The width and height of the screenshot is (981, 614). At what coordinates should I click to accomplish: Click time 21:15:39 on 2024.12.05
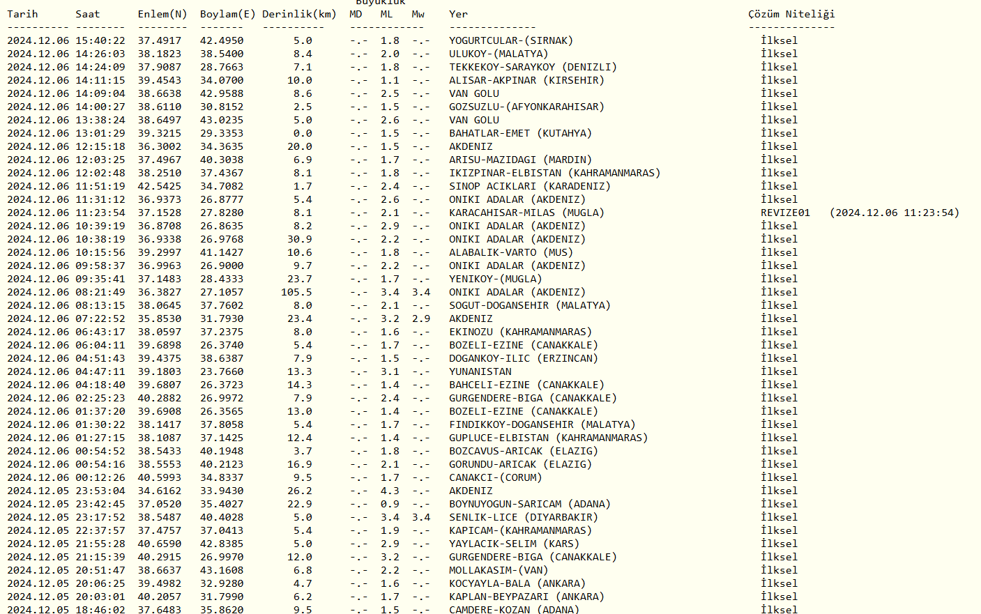100,557
